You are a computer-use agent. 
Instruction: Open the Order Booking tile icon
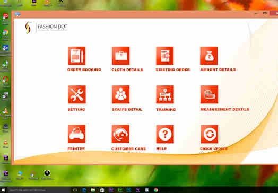(76, 56)
